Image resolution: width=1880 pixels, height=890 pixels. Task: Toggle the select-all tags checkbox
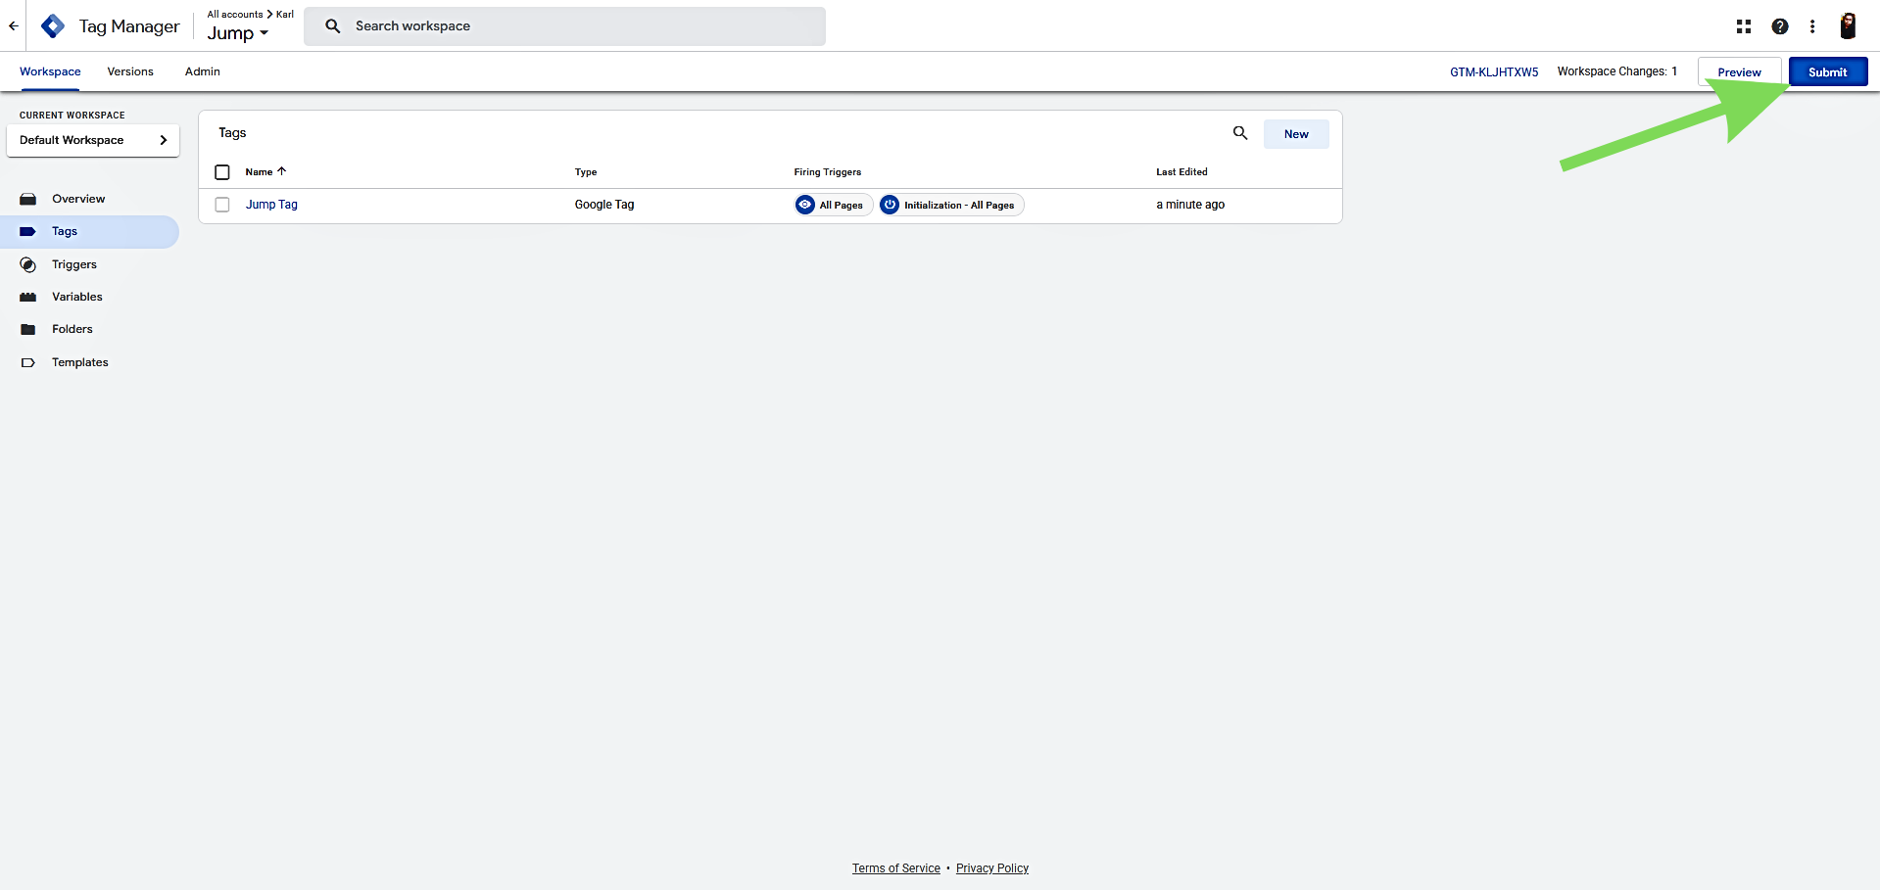[x=222, y=172]
